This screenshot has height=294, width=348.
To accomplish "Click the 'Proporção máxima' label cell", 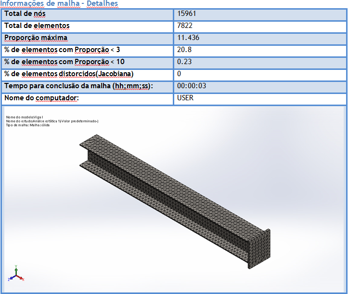I will click(x=36, y=38).
